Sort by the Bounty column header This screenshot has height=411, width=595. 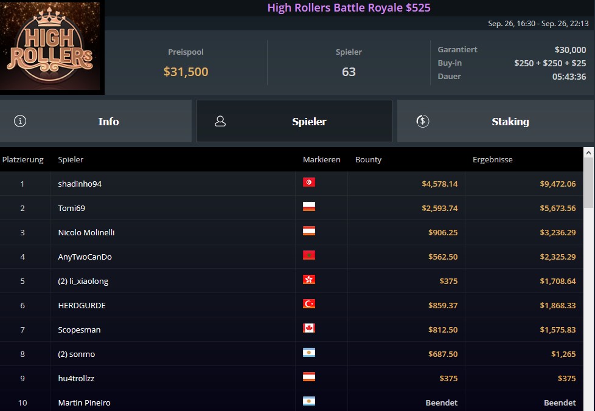point(368,160)
